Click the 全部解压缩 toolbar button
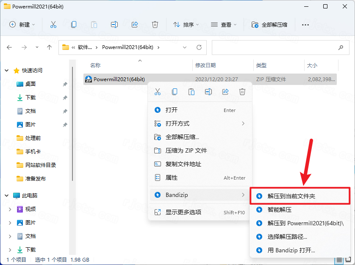Screen dimensions: 355x265 point(269,25)
